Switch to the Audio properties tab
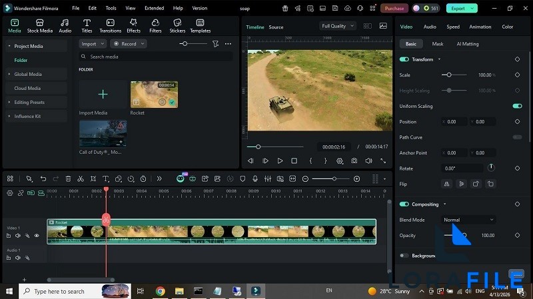Image resolution: width=533 pixels, height=299 pixels. point(430,27)
